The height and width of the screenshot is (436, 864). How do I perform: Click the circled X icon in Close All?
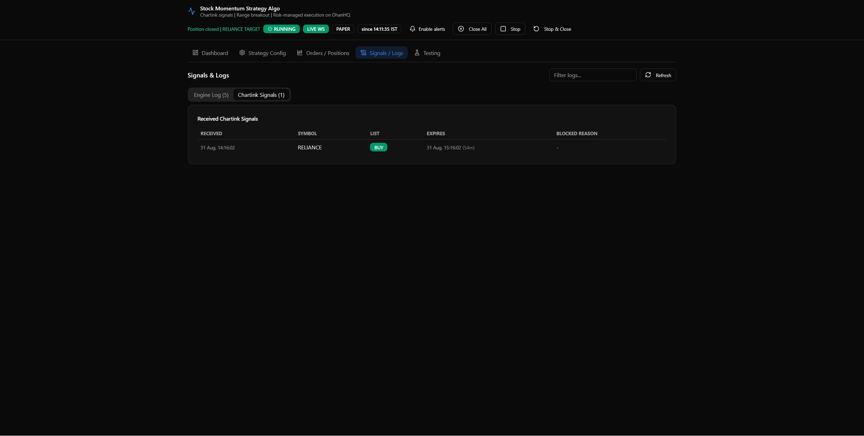tap(461, 29)
